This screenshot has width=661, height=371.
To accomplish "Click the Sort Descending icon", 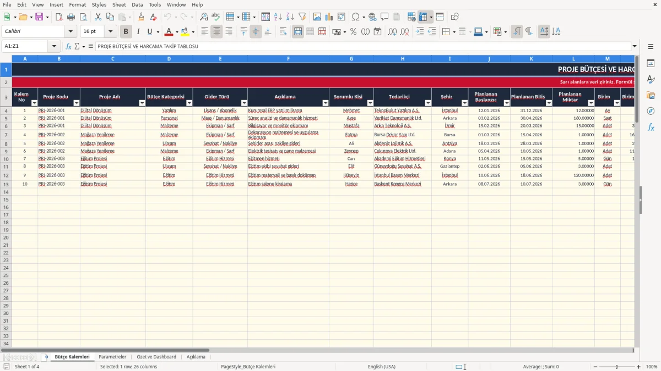I will point(290,17).
